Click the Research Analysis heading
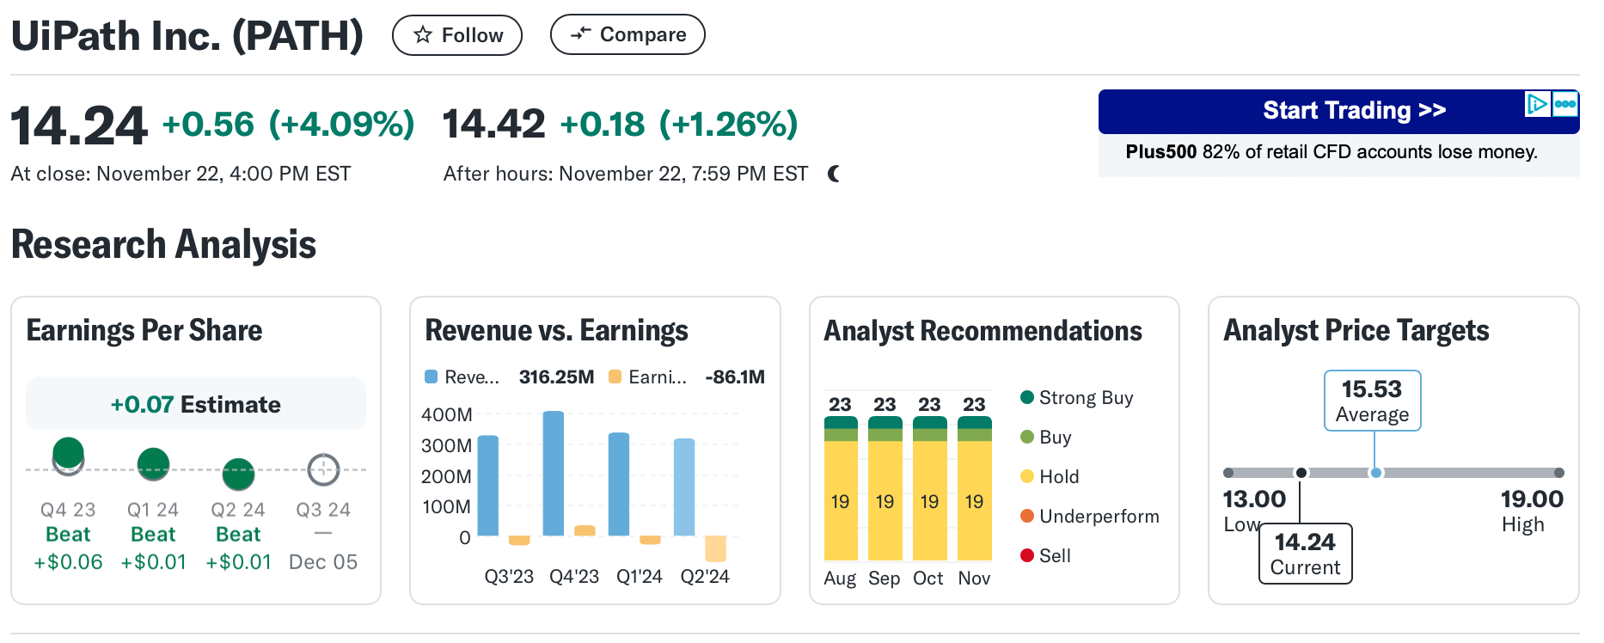 [x=164, y=244]
